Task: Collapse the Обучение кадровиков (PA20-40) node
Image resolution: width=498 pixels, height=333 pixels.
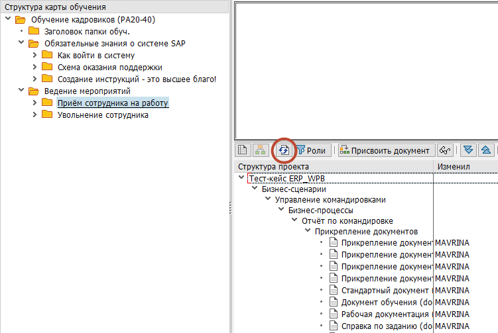Action: coord(8,19)
